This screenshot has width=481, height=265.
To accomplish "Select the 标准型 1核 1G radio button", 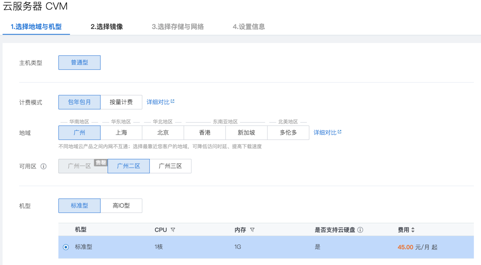I will point(66,247).
